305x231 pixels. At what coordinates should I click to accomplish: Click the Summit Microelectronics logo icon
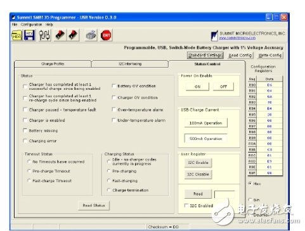coord(214,35)
